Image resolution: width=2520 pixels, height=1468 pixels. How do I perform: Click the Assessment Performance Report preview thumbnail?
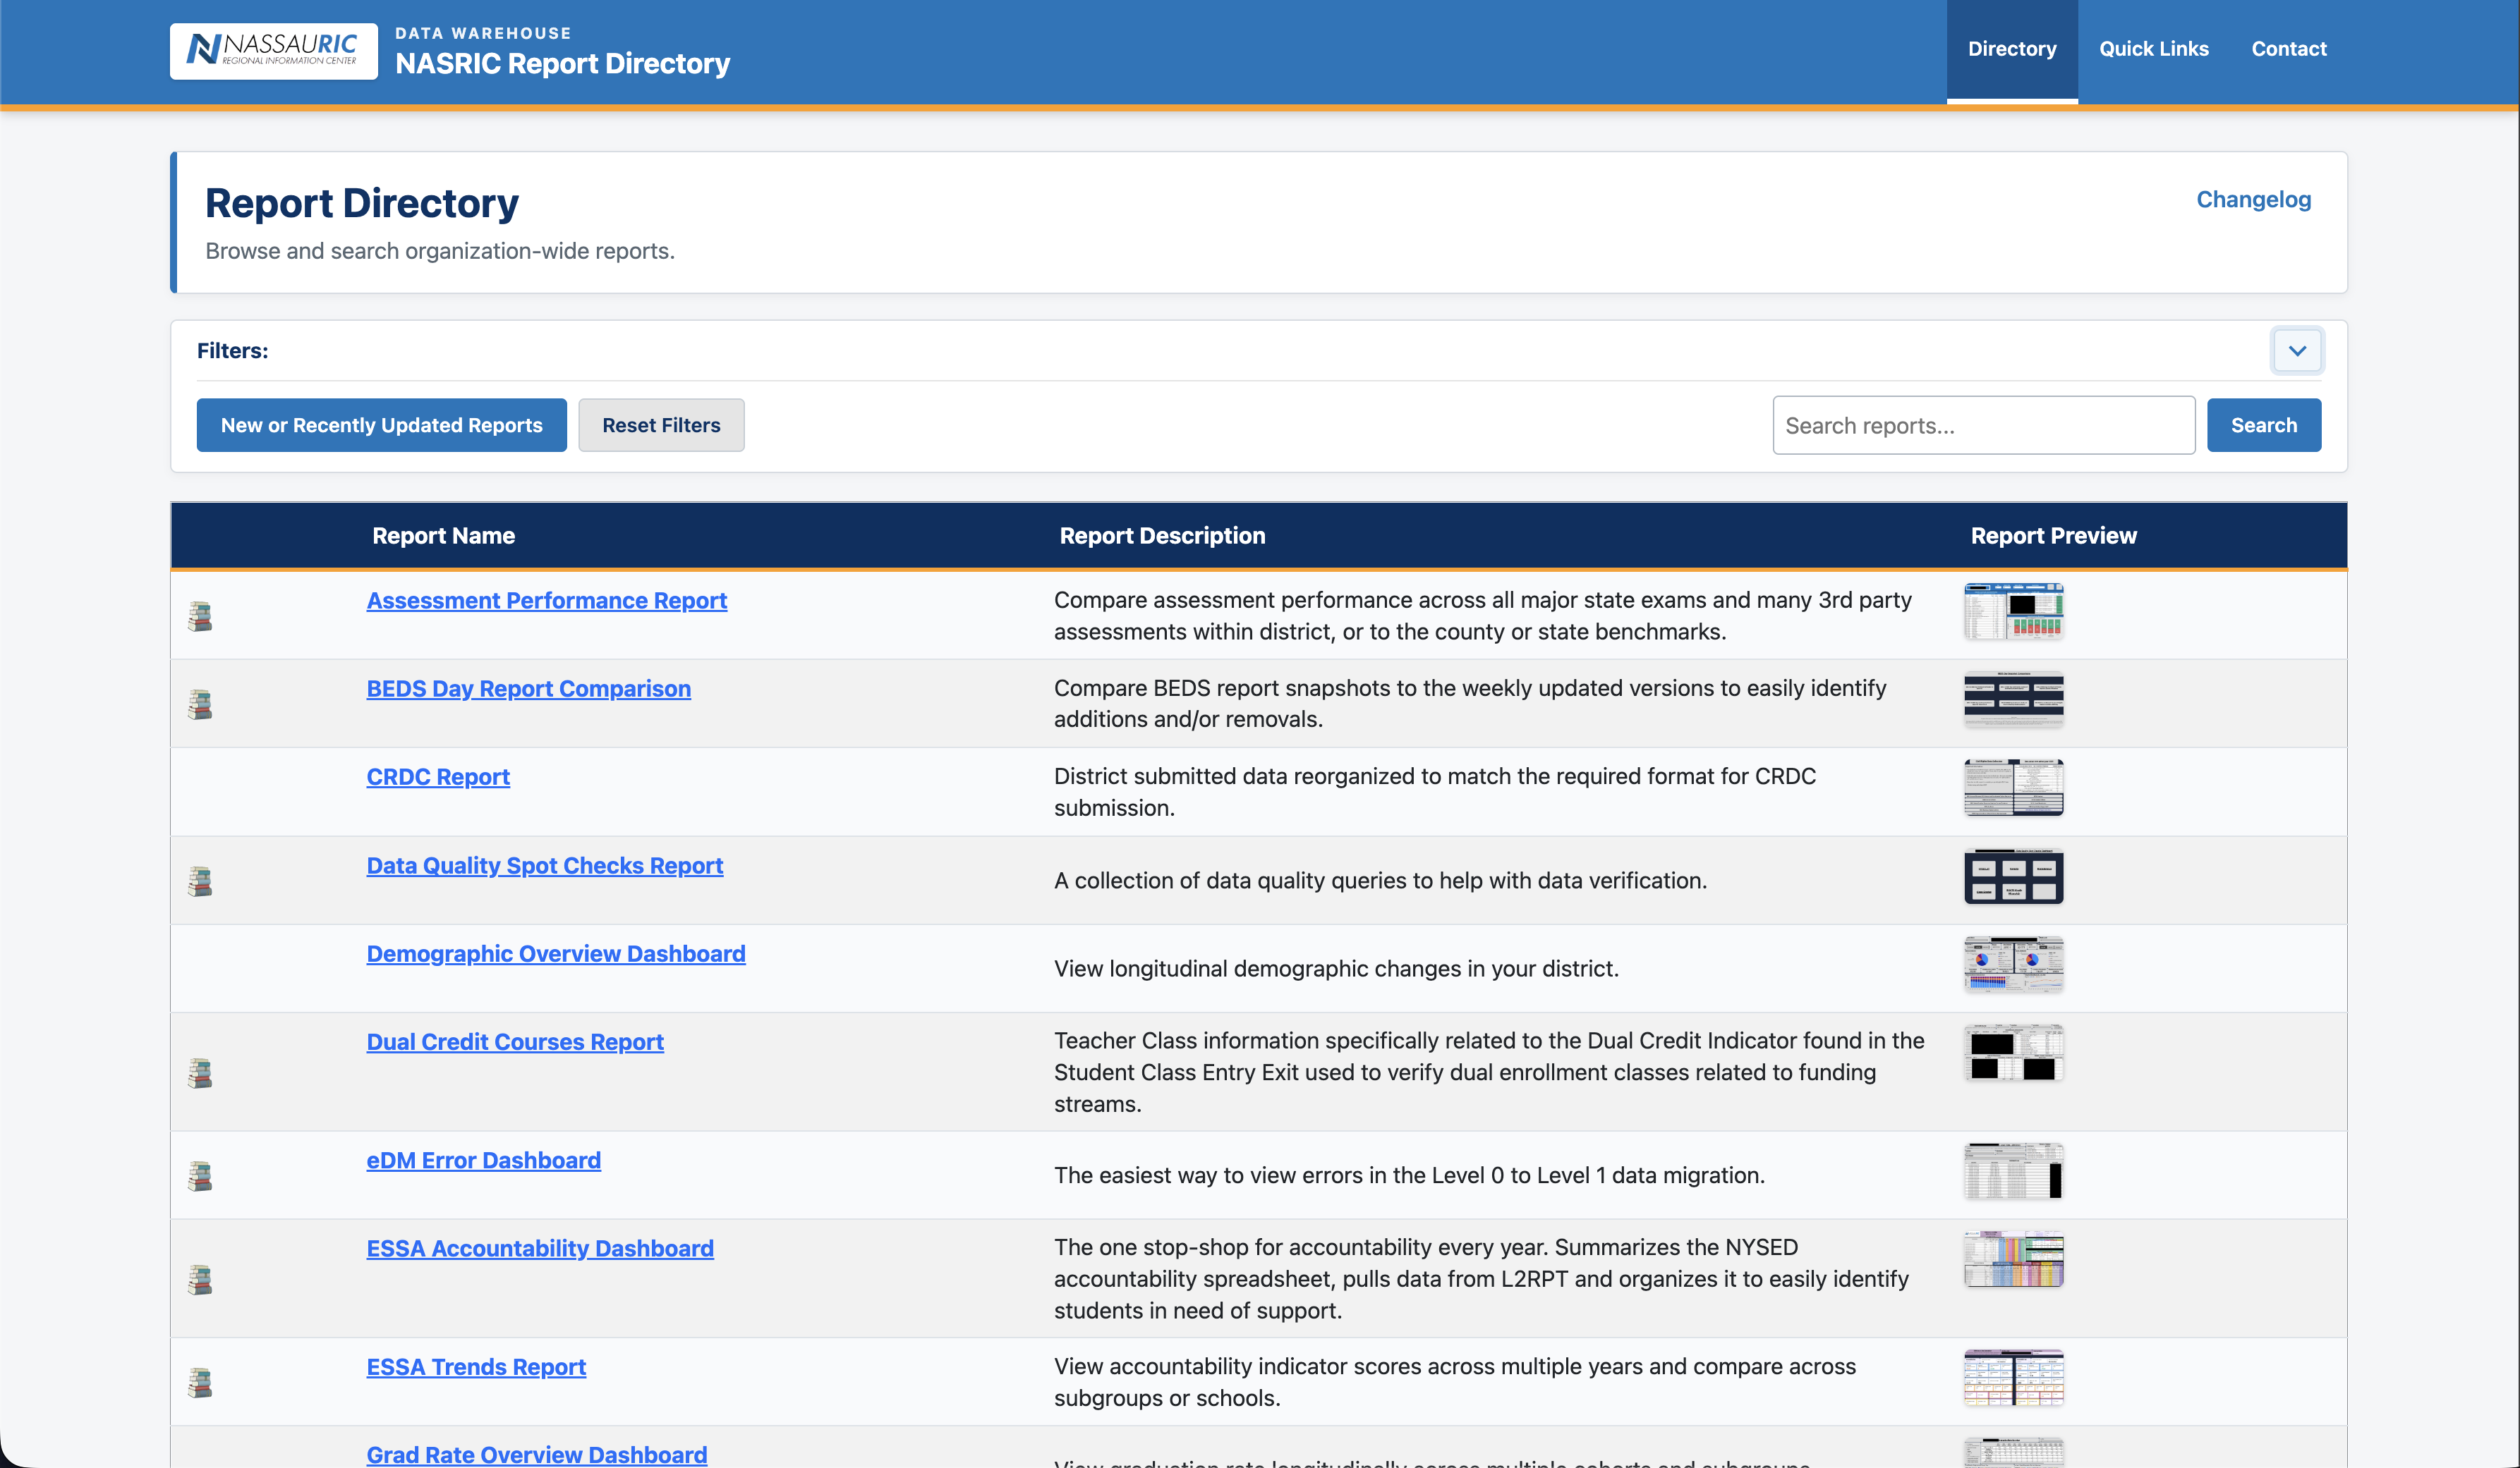click(x=2014, y=611)
